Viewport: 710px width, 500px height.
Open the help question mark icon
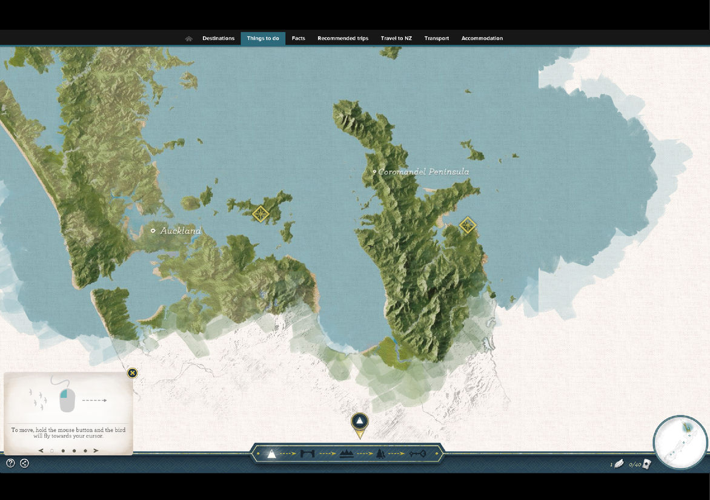click(10, 463)
